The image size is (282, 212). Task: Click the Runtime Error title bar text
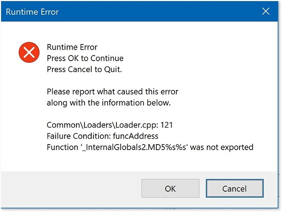(32, 12)
